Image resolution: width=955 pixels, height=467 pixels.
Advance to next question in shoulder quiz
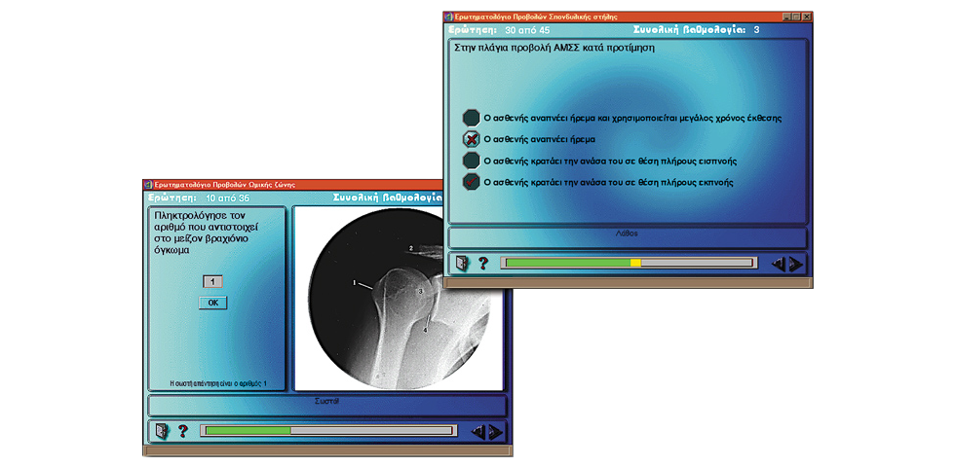pos(495,431)
